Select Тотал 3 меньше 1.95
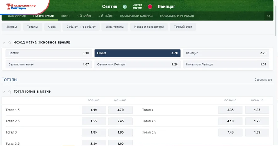This screenshot has height=146, width=278. pos(120,132)
